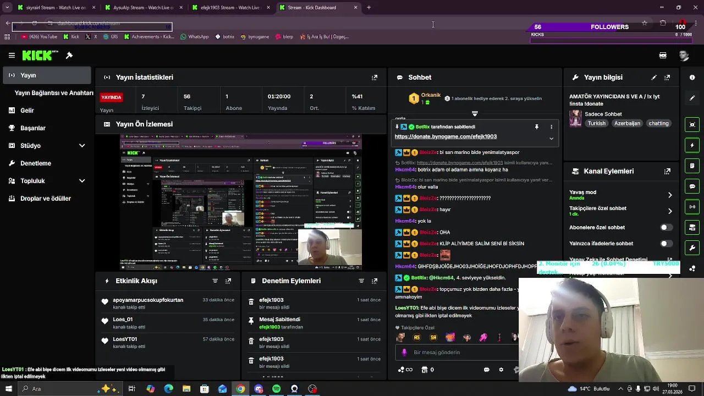Open the donate.bynogame.com pinned link
The width and height of the screenshot is (704, 396).
pos(446,136)
